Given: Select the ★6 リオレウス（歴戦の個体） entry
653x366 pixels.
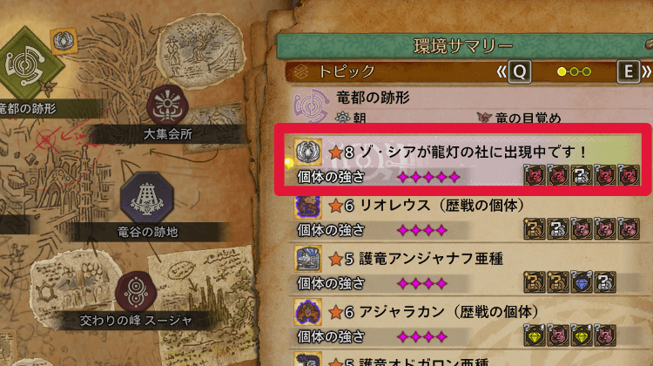Looking at the screenshot, I should [466, 218].
